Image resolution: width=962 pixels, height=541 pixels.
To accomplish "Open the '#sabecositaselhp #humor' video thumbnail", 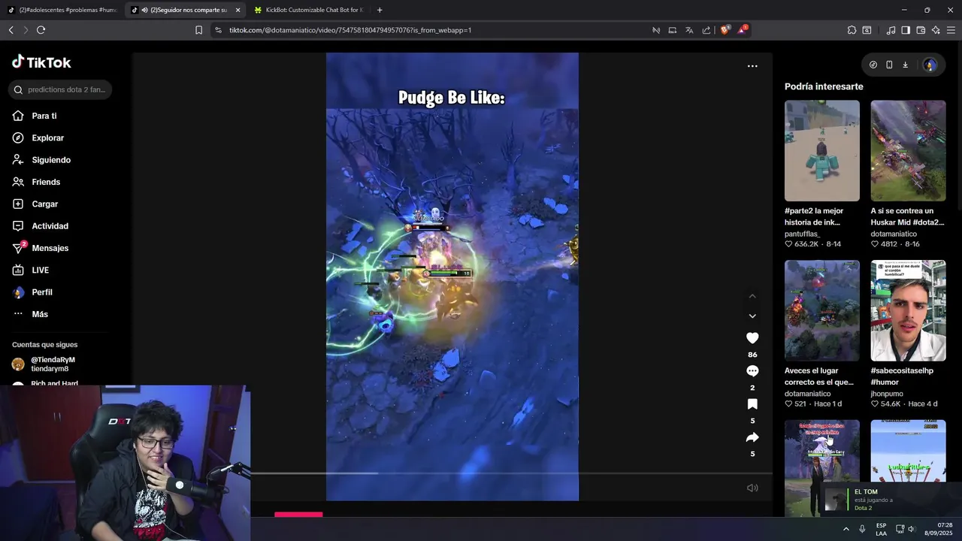I will tap(908, 310).
